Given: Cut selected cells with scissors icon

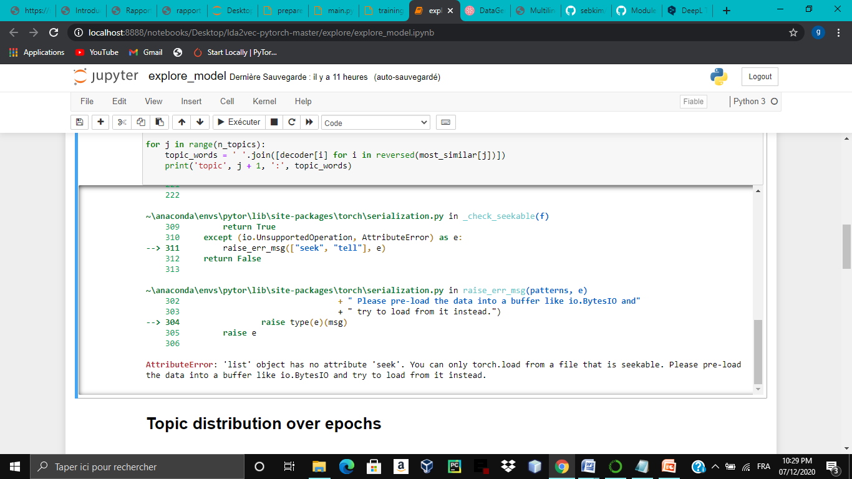Looking at the screenshot, I should tap(121, 122).
